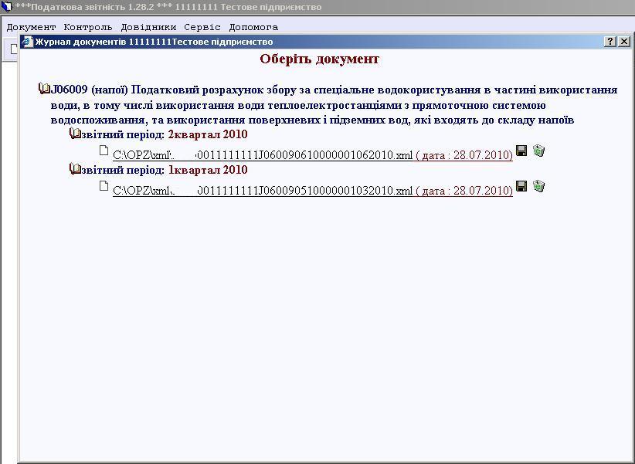Open the Довідники menu
Screen dimensions: 635x464
pos(148,26)
